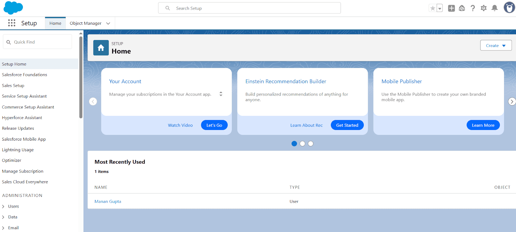Open the Trailhead guidance icon

tap(462, 8)
